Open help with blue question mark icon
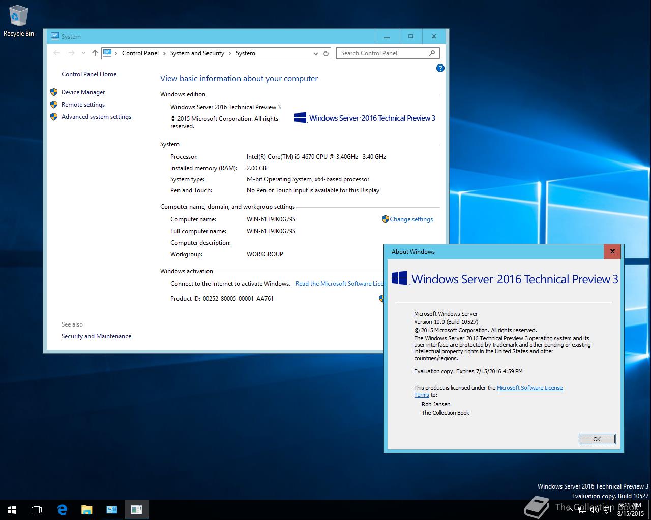The image size is (651, 520). pyautogui.click(x=440, y=68)
